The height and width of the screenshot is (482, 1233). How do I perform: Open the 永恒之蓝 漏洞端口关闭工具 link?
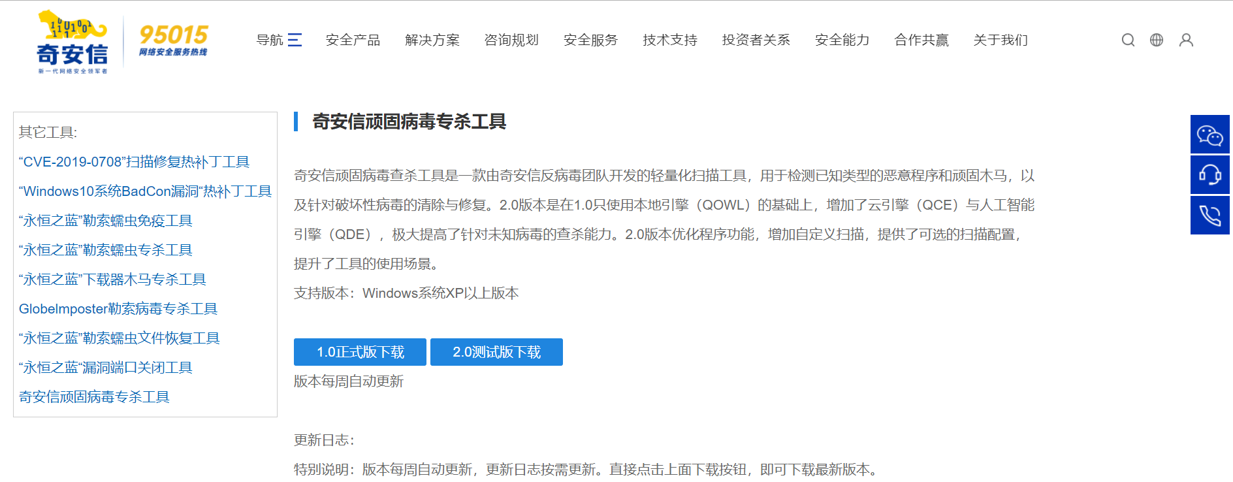(106, 368)
